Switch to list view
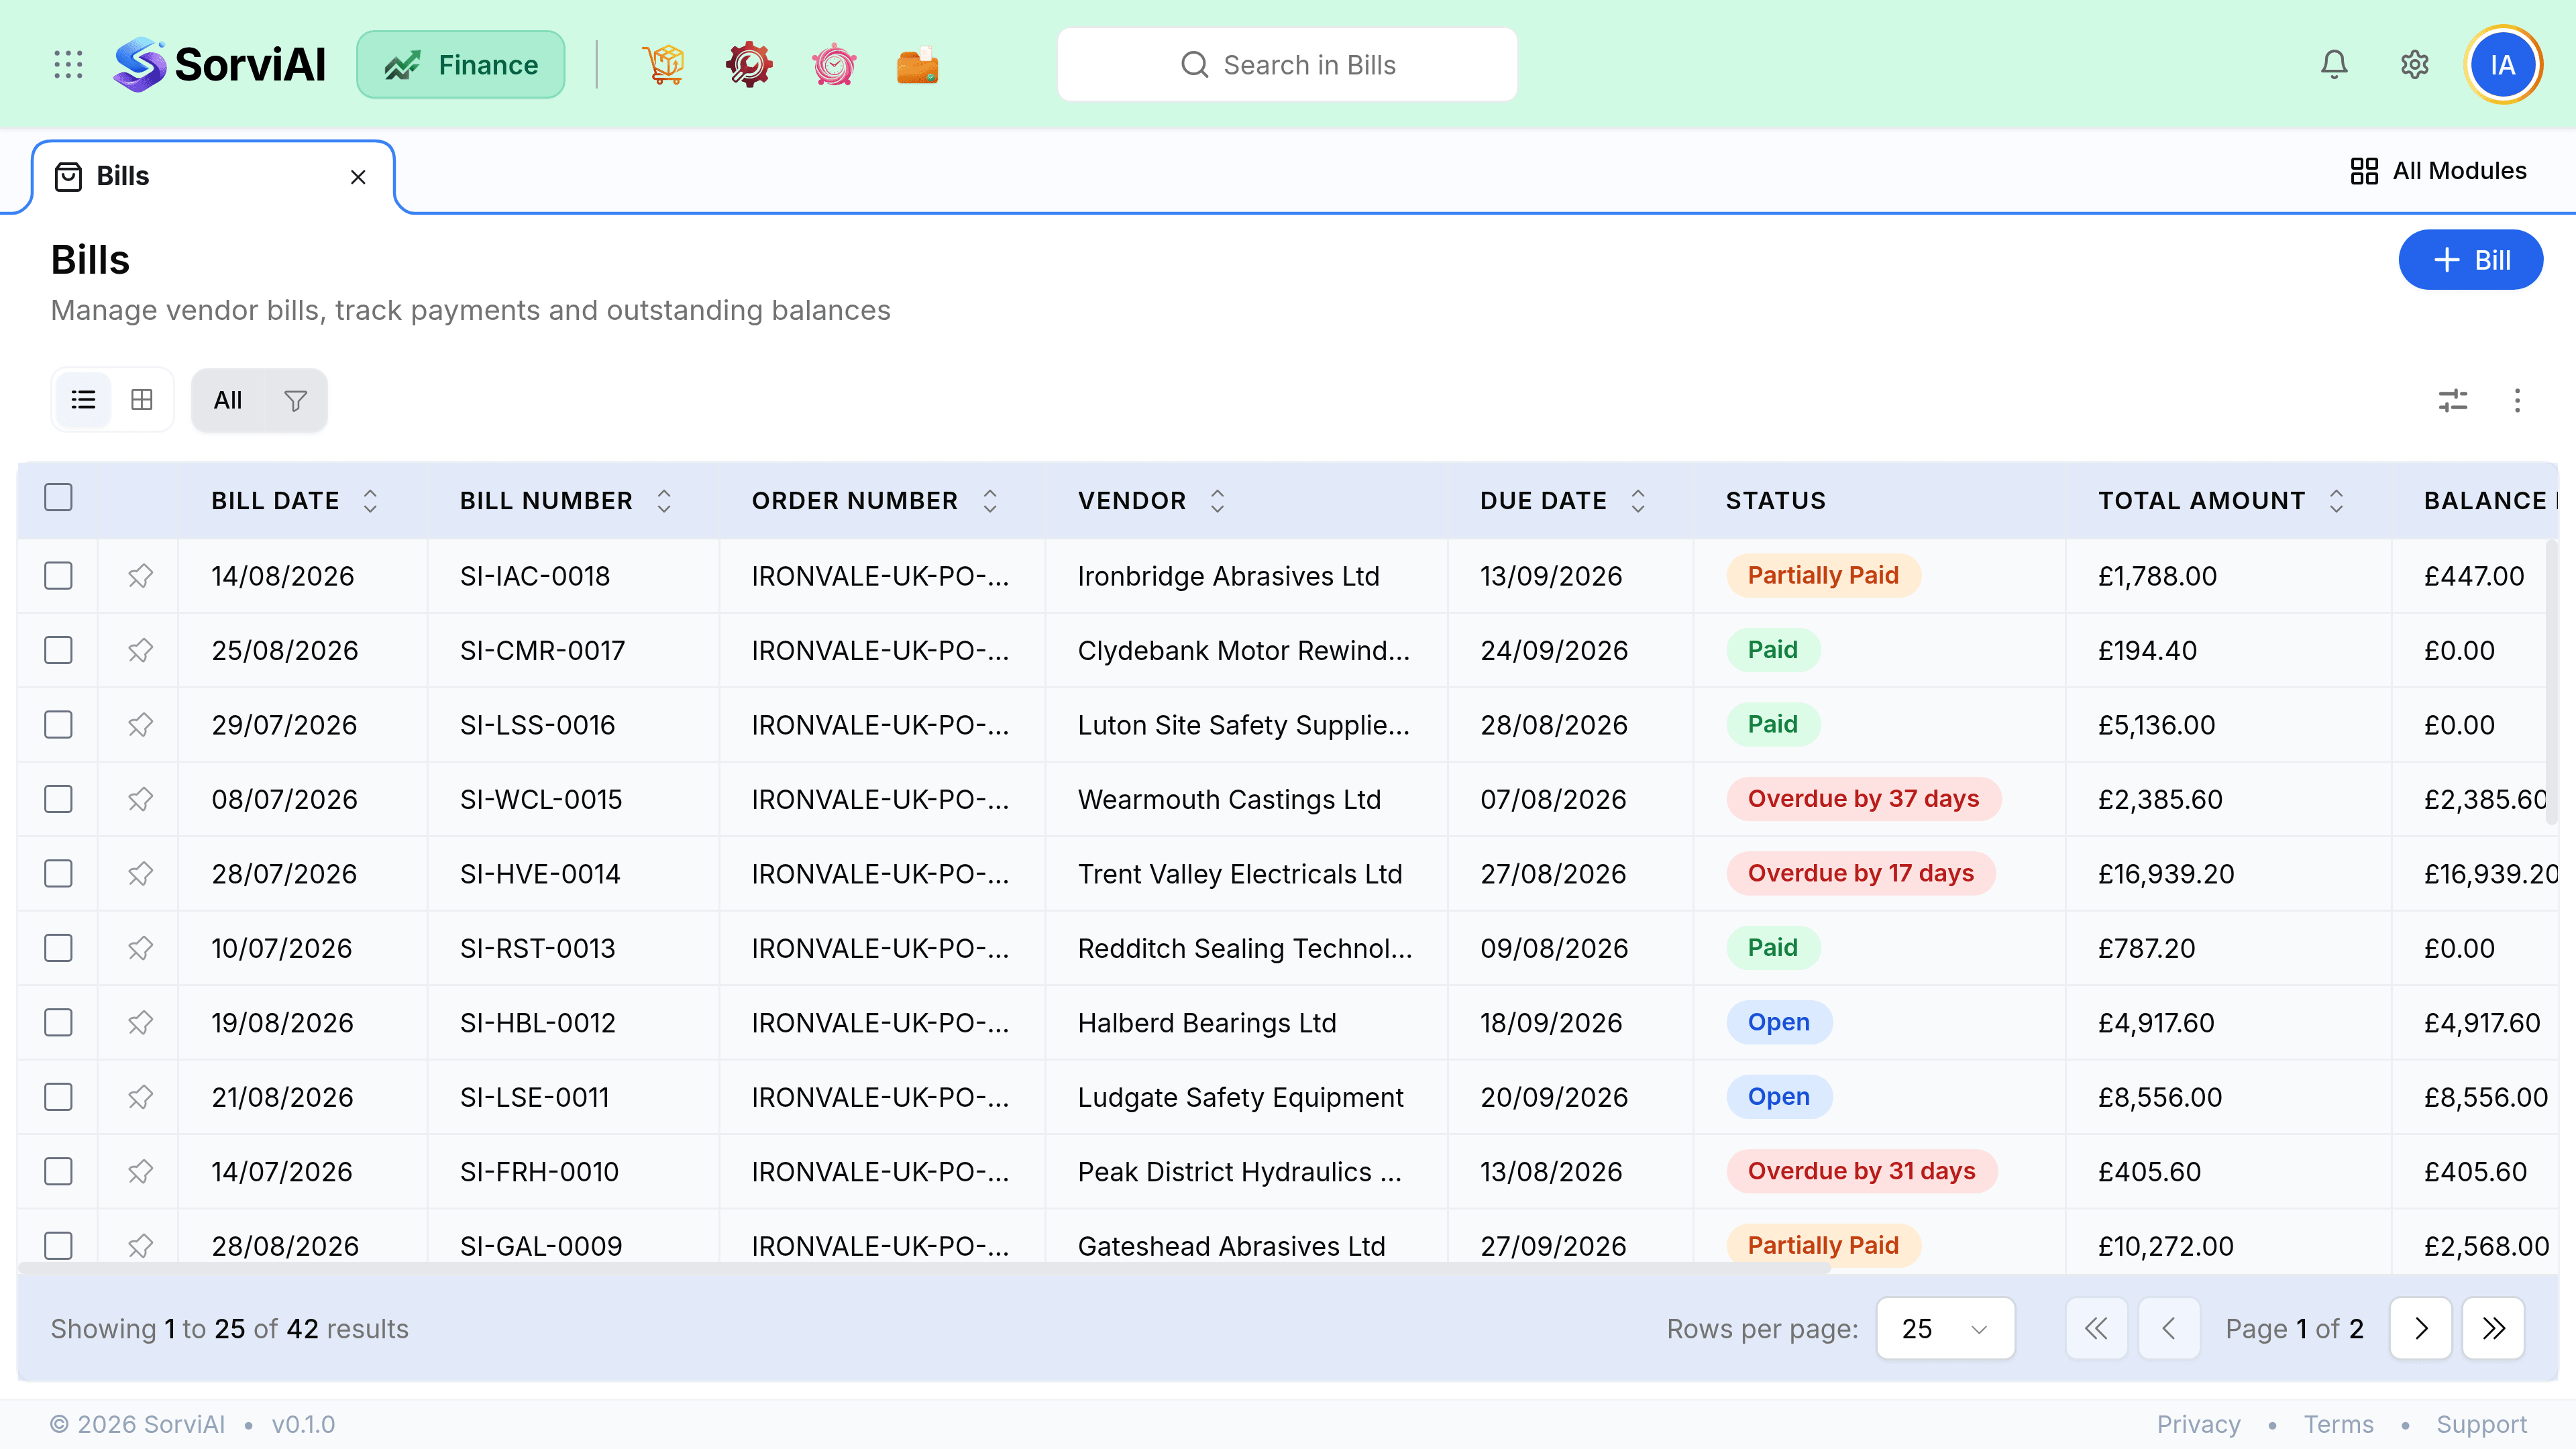This screenshot has width=2576, height=1449. 83,400
